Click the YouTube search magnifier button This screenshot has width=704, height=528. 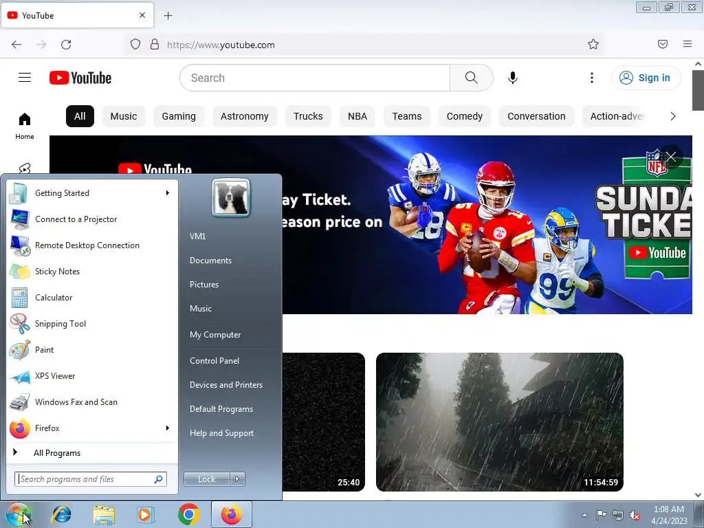[472, 78]
